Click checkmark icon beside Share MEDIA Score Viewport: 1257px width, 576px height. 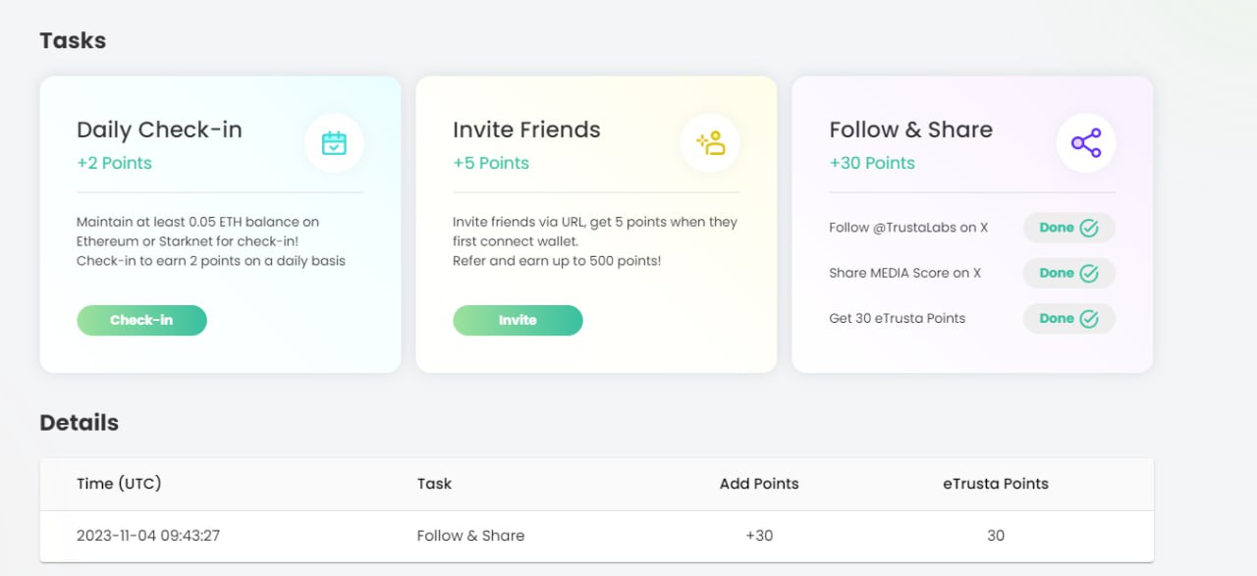[1089, 273]
